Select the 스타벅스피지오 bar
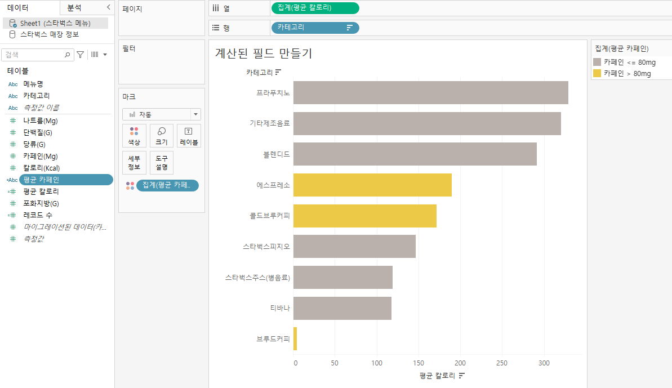The height and width of the screenshot is (388, 672). click(354, 246)
